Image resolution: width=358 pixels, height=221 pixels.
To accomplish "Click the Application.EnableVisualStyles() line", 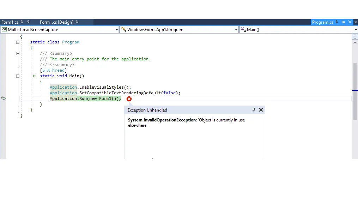I will (90, 87).
